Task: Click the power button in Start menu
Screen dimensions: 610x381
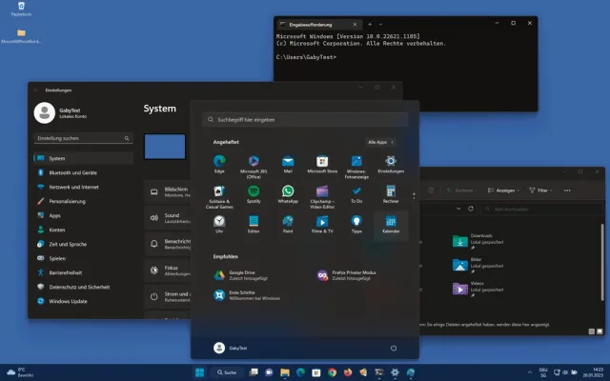Action: click(x=393, y=348)
